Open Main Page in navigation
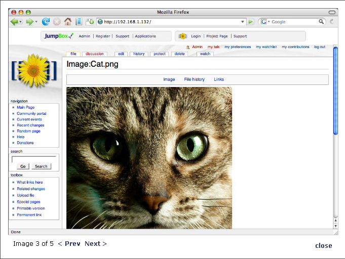This screenshot has width=345, height=259. [x=26, y=107]
